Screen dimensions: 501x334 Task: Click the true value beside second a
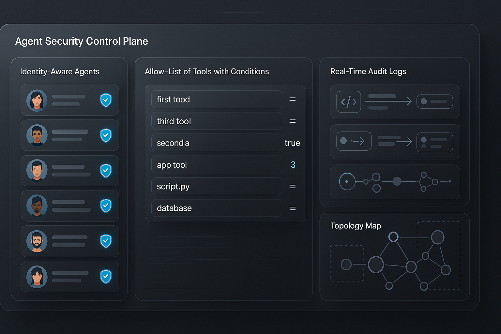pos(292,143)
